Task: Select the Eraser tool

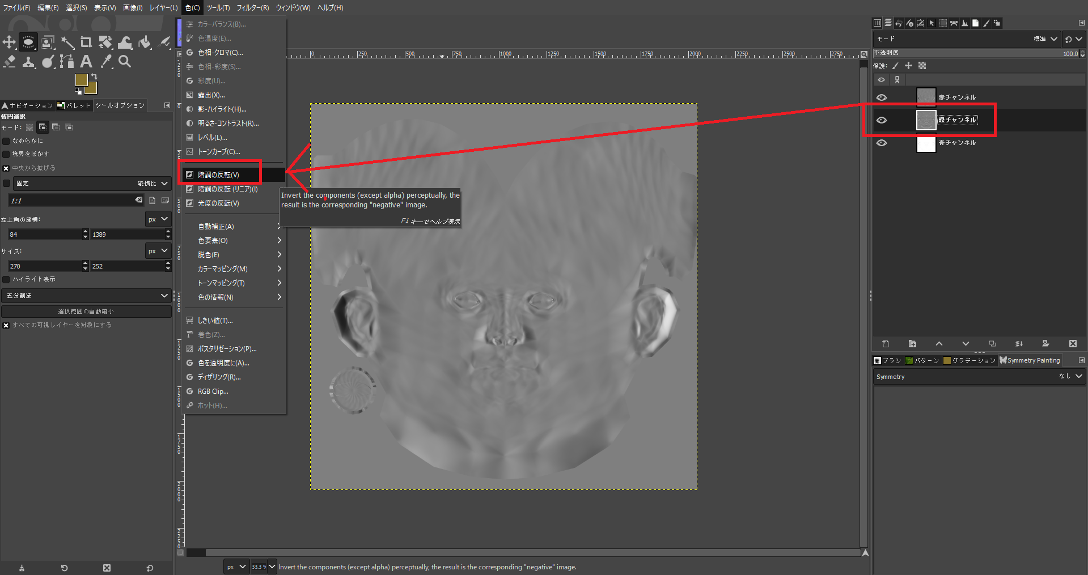Action: [x=9, y=61]
